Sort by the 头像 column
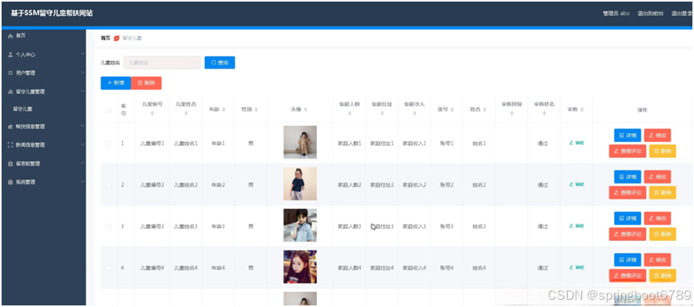Image resolution: width=694 pixels, height=307 pixels. (305, 109)
